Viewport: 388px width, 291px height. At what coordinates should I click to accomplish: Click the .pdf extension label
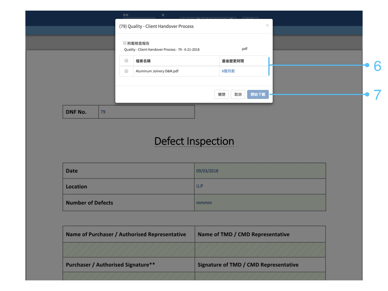[244, 49]
